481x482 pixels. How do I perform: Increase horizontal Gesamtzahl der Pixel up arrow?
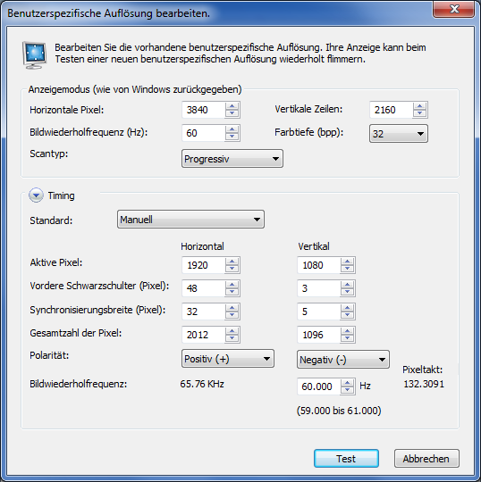click(232, 331)
